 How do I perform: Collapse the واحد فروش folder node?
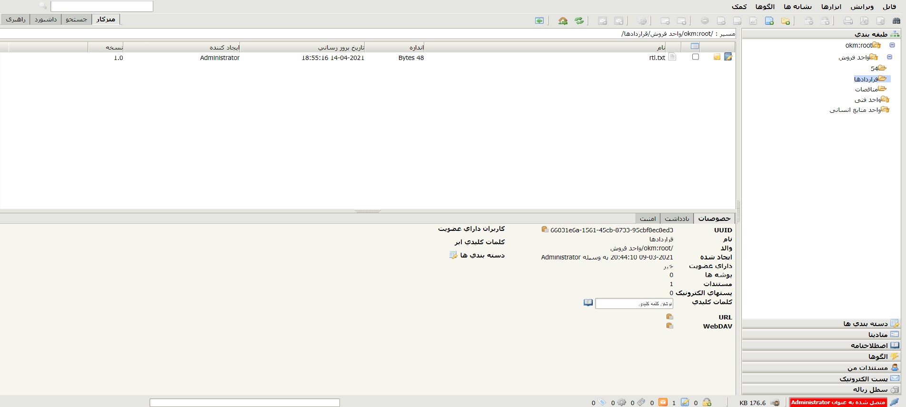889,57
